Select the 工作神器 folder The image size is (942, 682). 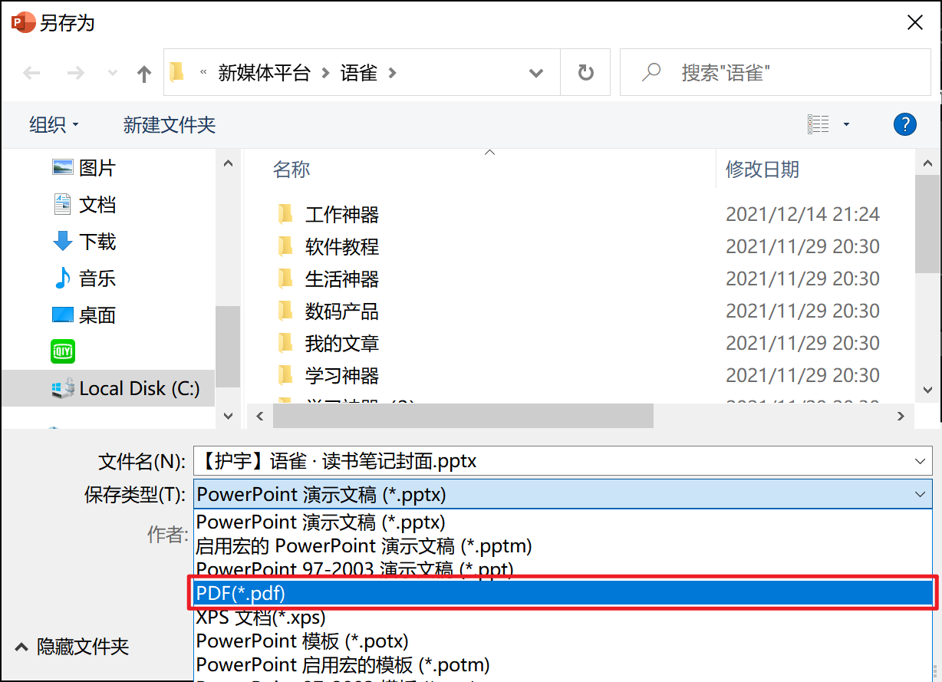click(x=342, y=214)
